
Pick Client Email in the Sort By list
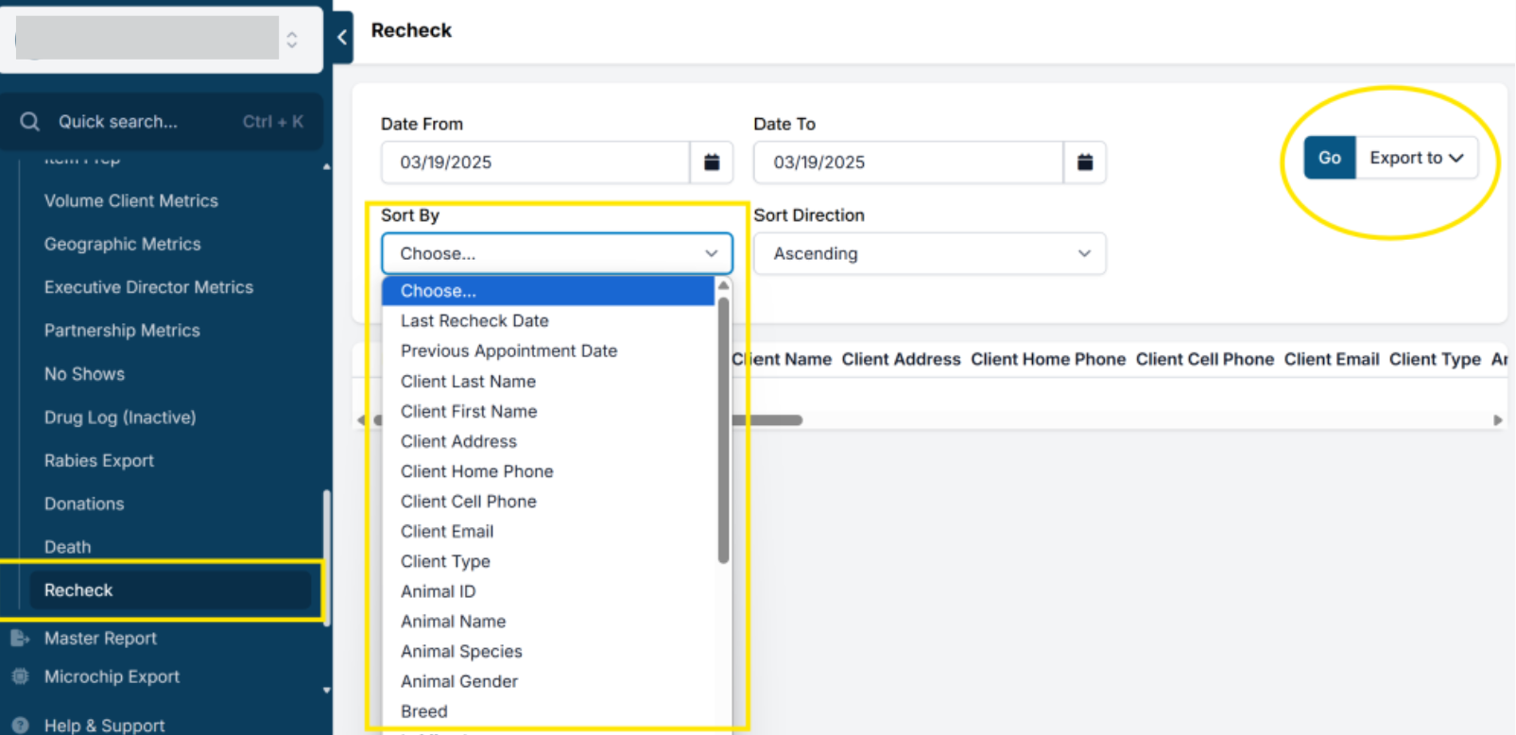447,532
